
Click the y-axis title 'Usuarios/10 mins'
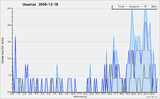[2, 50]
